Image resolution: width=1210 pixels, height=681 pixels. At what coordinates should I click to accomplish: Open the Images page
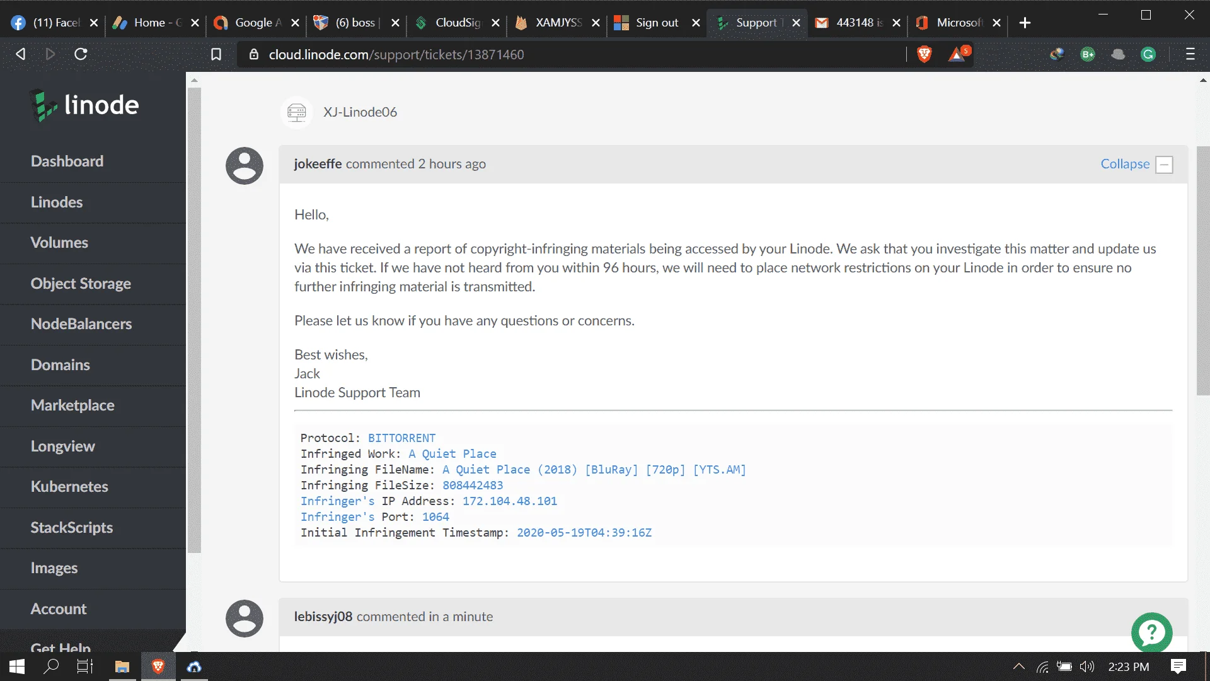point(54,568)
